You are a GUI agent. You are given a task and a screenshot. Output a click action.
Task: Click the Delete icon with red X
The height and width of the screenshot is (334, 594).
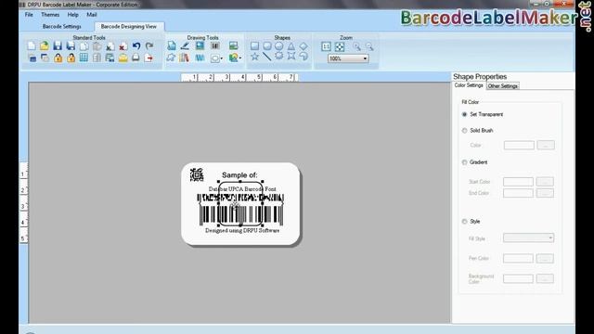pos(123,46)
